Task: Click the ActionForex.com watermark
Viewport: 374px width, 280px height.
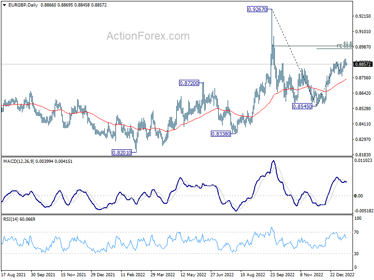Action: click(x=148, y=36)
